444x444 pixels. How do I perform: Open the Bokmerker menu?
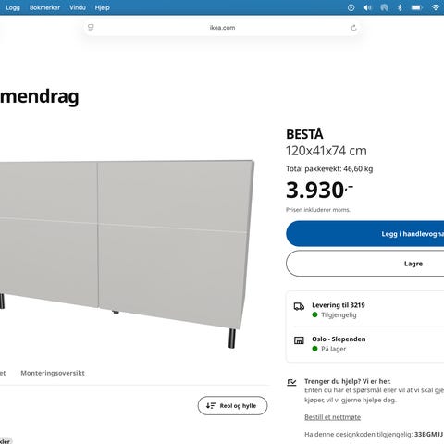click(44, 7)
